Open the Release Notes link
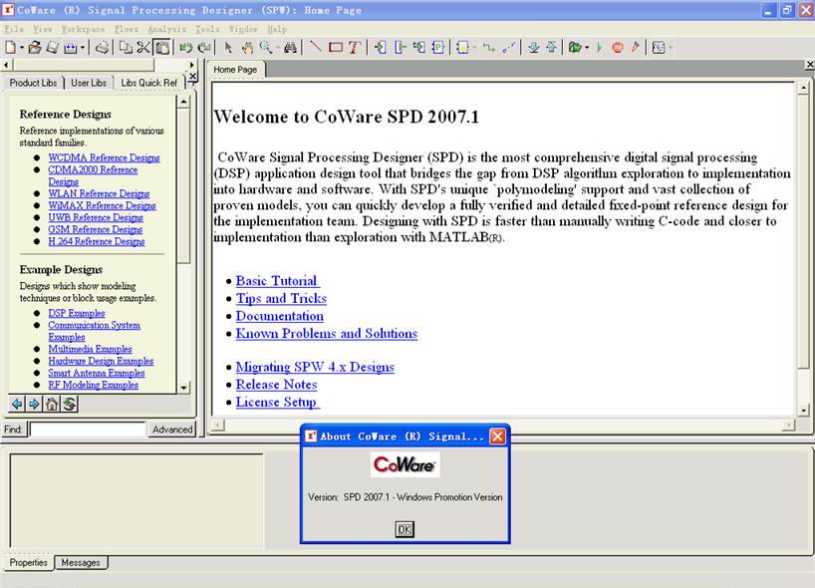Image resolution: width=815 pixels, height=588 pixels. tap(277, 385)
